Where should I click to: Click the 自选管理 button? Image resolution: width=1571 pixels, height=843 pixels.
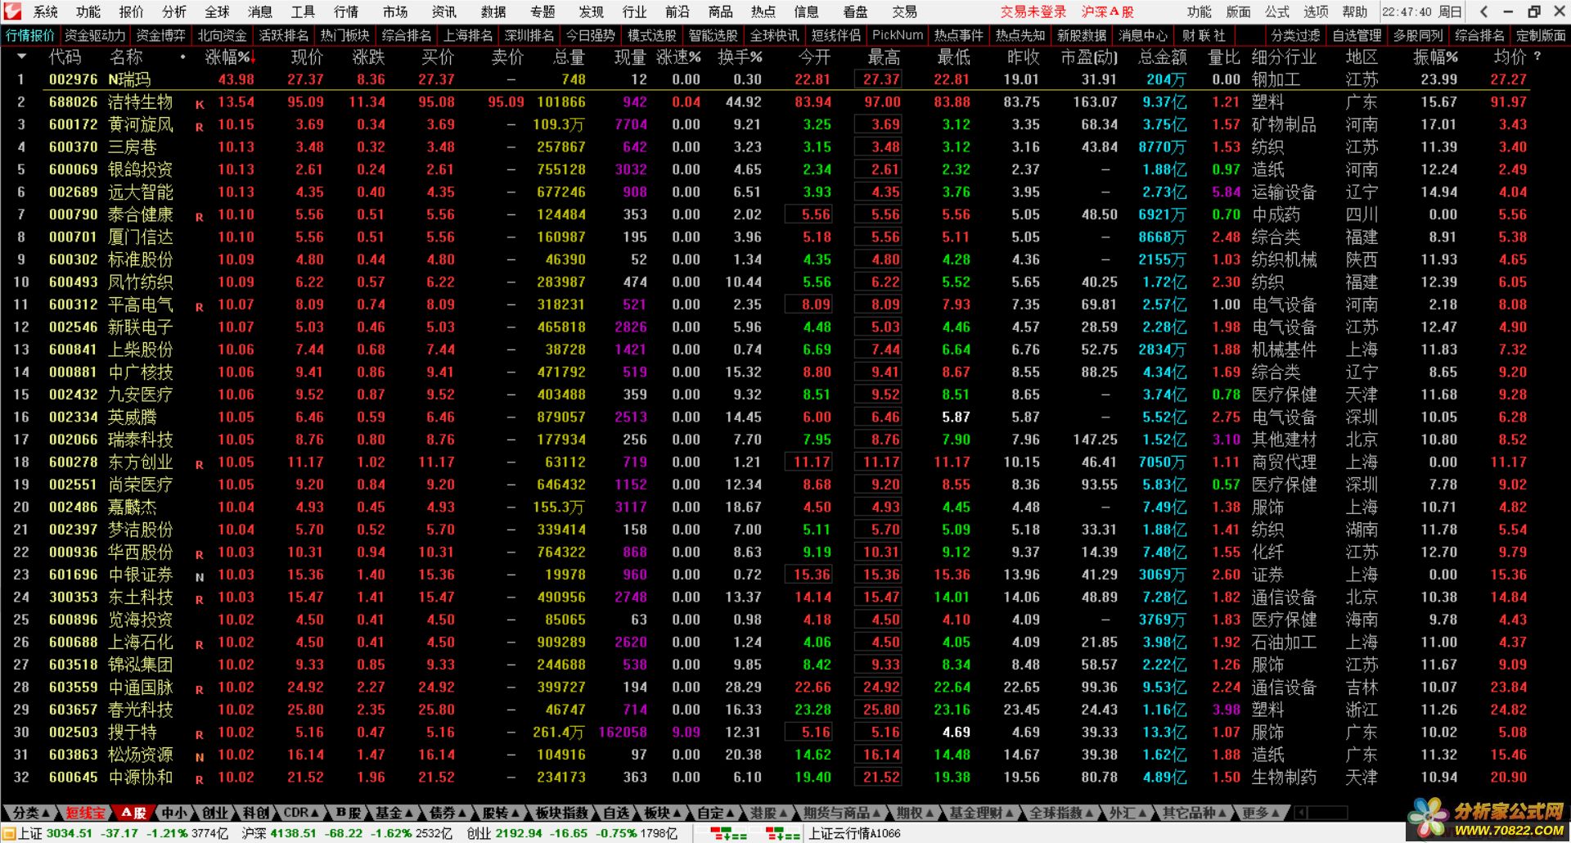point(1357,35)
